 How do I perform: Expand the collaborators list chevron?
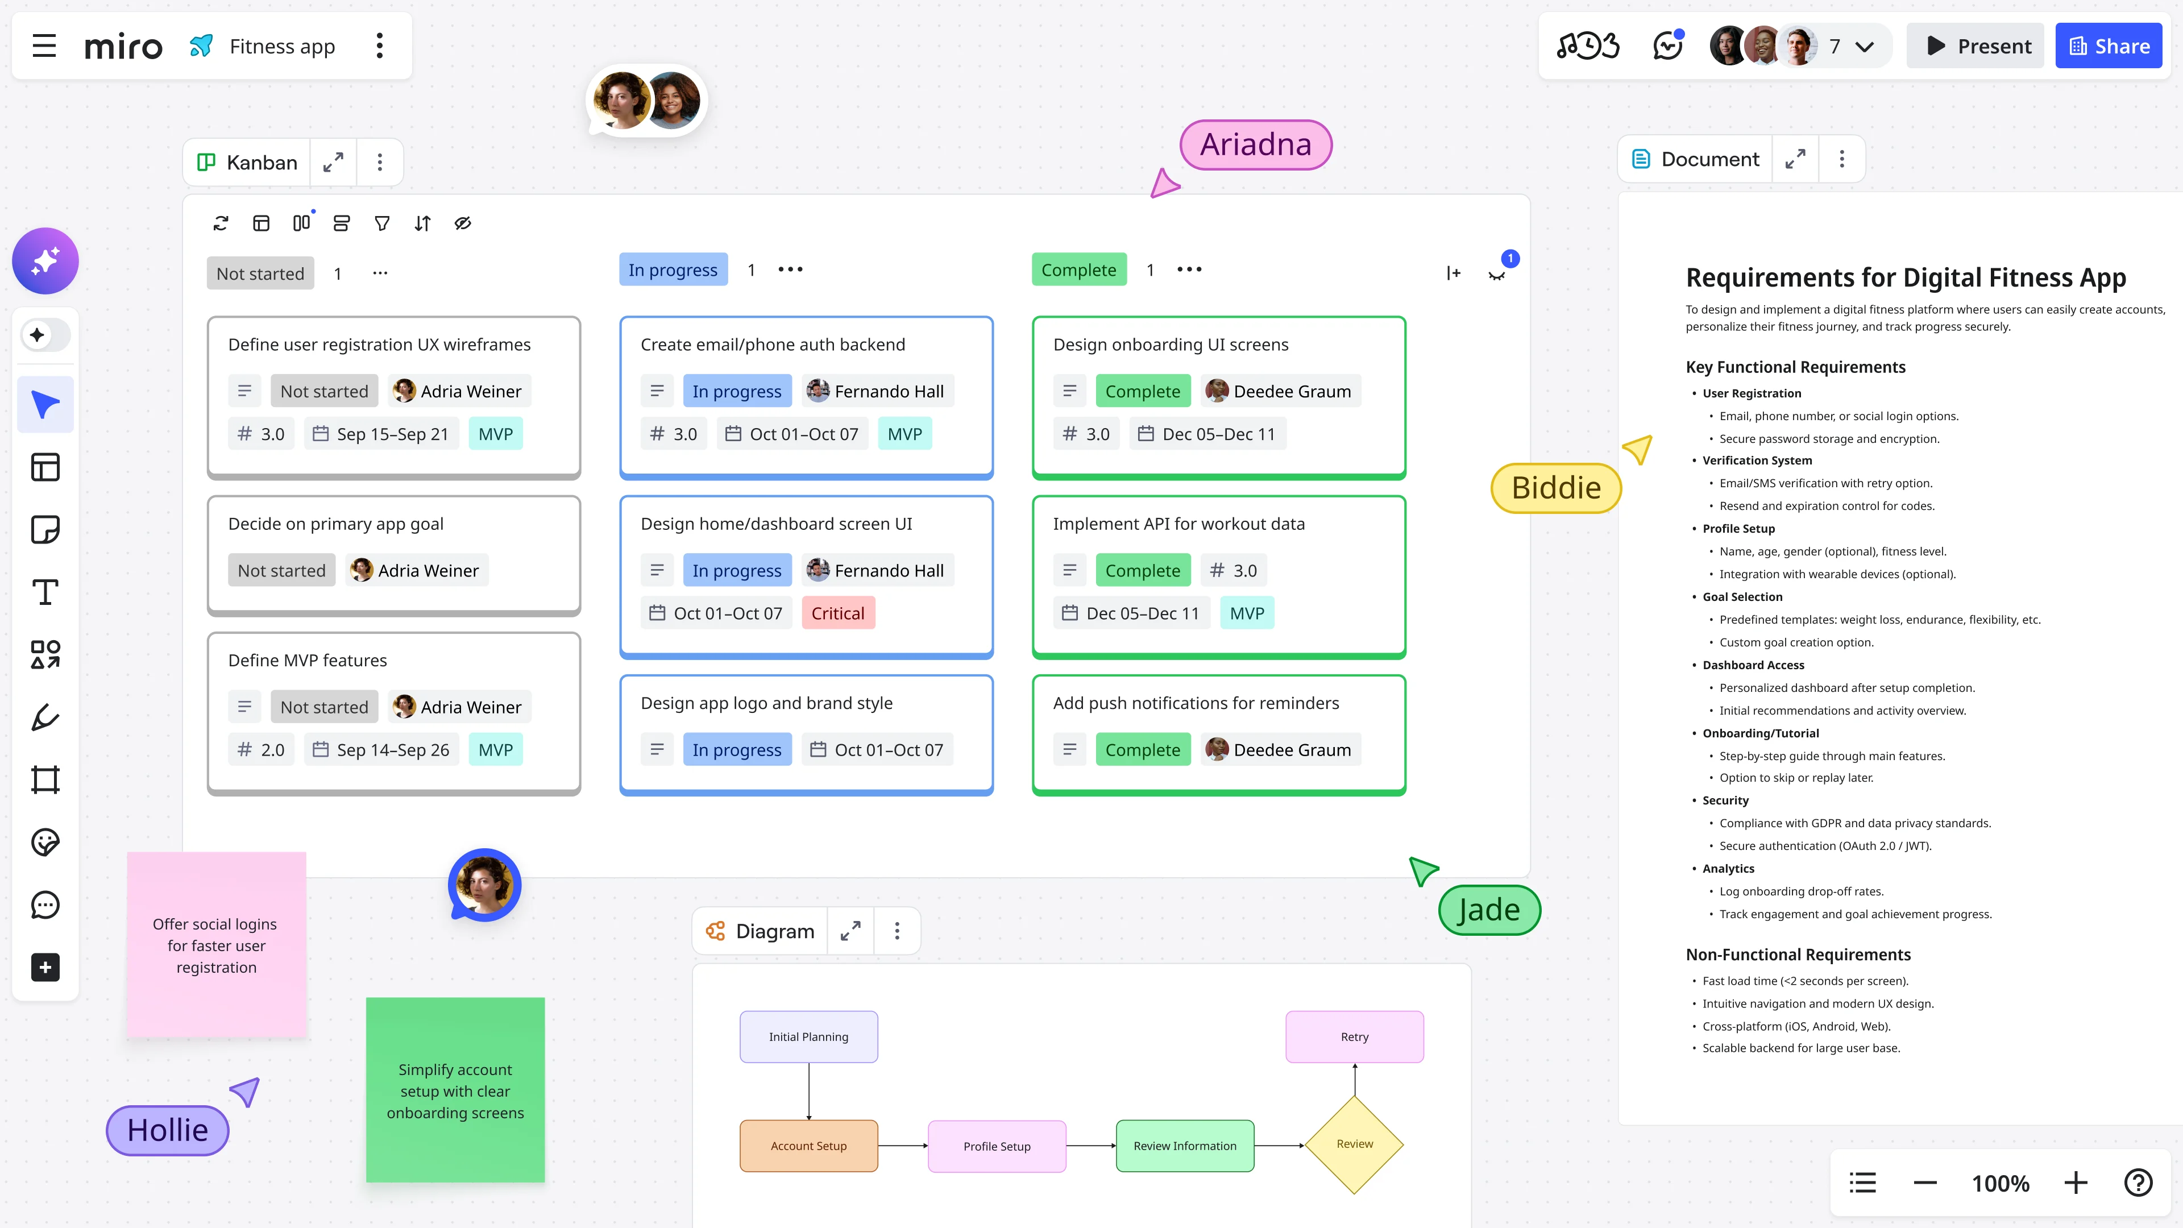click(x=1865, y=47)
